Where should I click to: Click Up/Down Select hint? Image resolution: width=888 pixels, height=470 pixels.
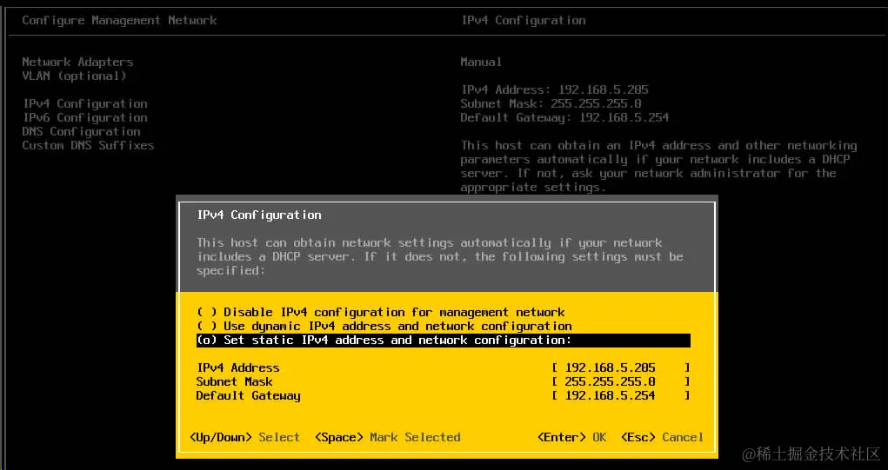point(244,437)
